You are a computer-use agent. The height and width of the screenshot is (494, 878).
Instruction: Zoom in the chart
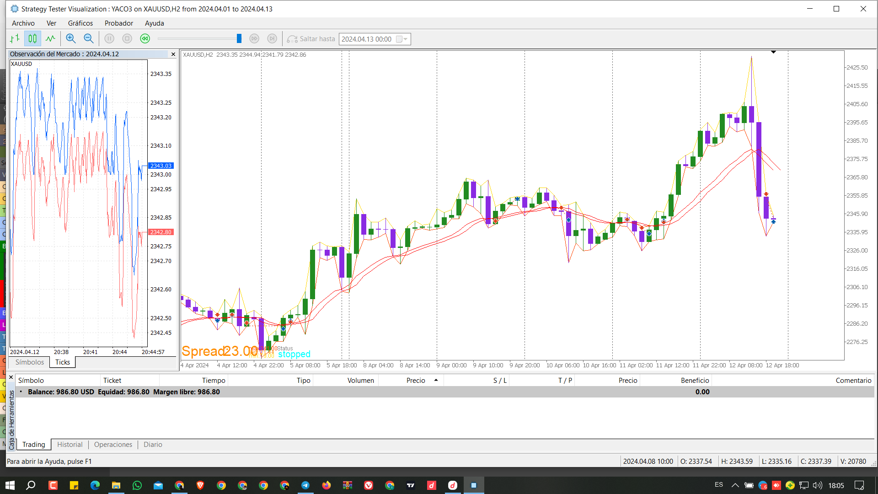point(70,39)
